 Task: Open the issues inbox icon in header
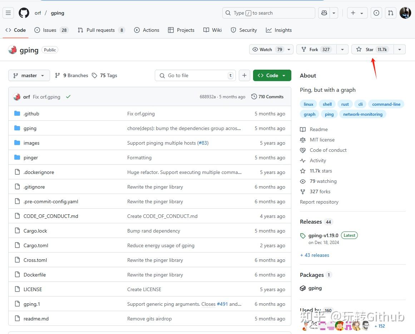pyautogui.click(x=376, y=13)
